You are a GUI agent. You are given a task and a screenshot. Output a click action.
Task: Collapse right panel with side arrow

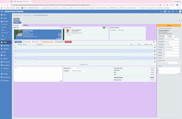click(158, 71)
